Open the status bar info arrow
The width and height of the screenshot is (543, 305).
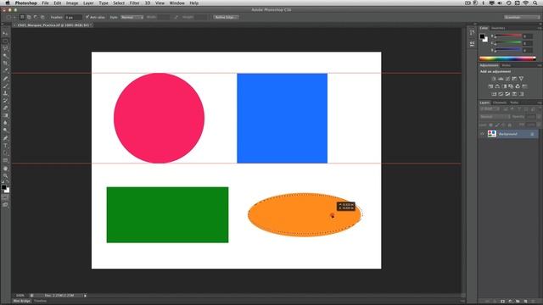click(85, 296)
